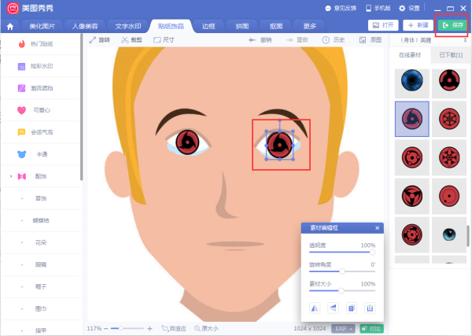This screenshot has height=336, width=472.
Task: Select the 裁剪 crop tool
Action: (x=131, y=40)
